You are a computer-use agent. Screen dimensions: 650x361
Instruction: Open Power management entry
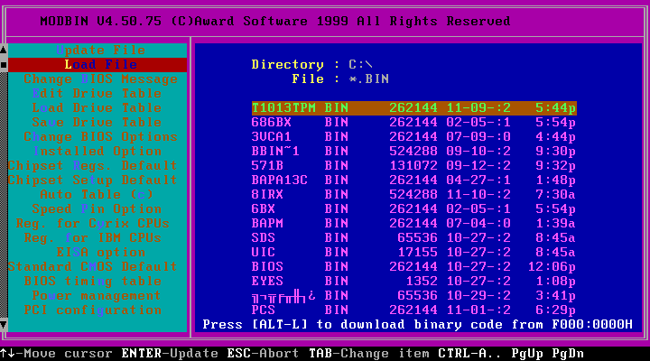coord(97,296)
